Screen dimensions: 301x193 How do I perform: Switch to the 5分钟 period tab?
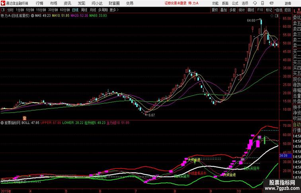30,10
